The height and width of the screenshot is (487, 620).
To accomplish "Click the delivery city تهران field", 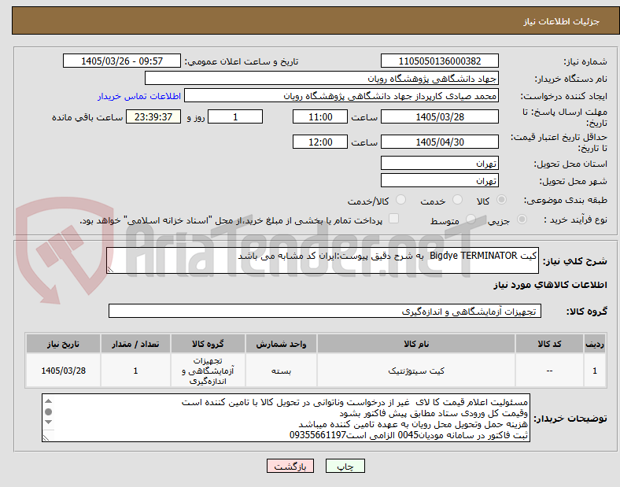I will click(440, 181).
